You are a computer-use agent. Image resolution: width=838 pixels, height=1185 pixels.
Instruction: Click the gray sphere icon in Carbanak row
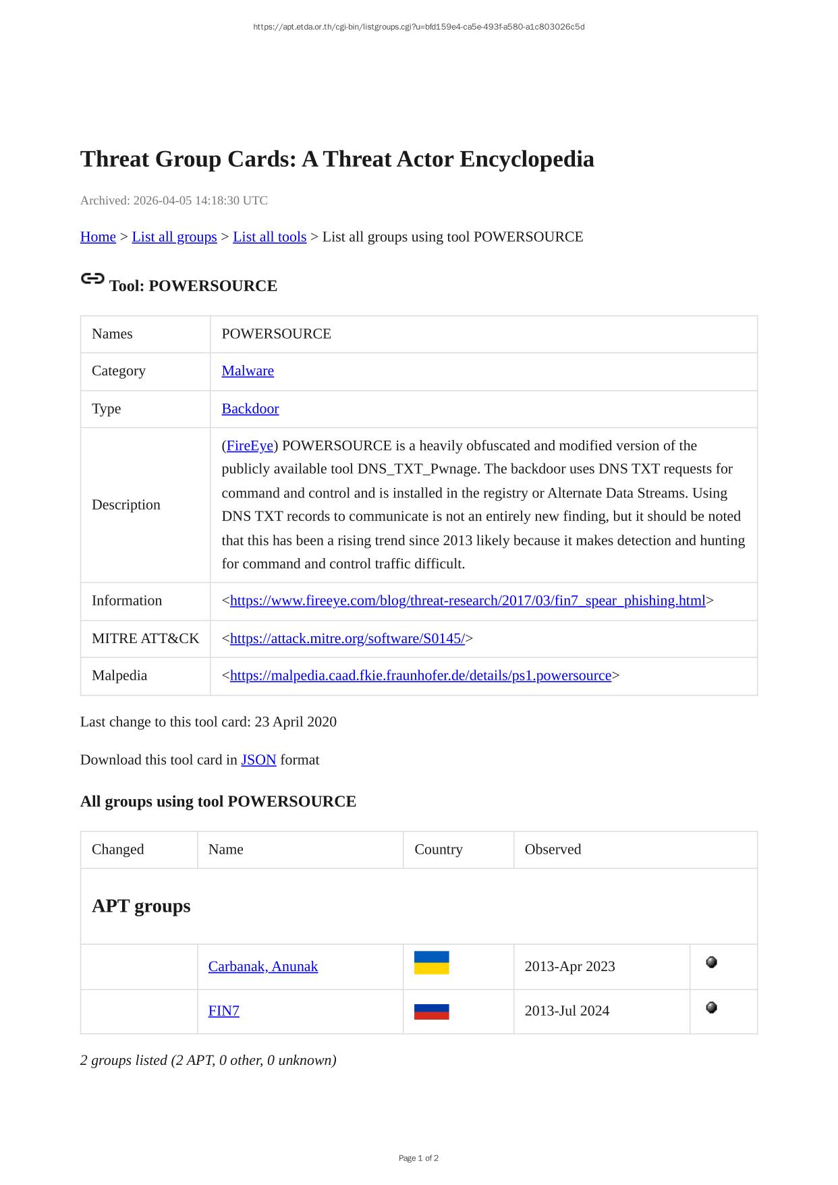click(x=711, y=962)
